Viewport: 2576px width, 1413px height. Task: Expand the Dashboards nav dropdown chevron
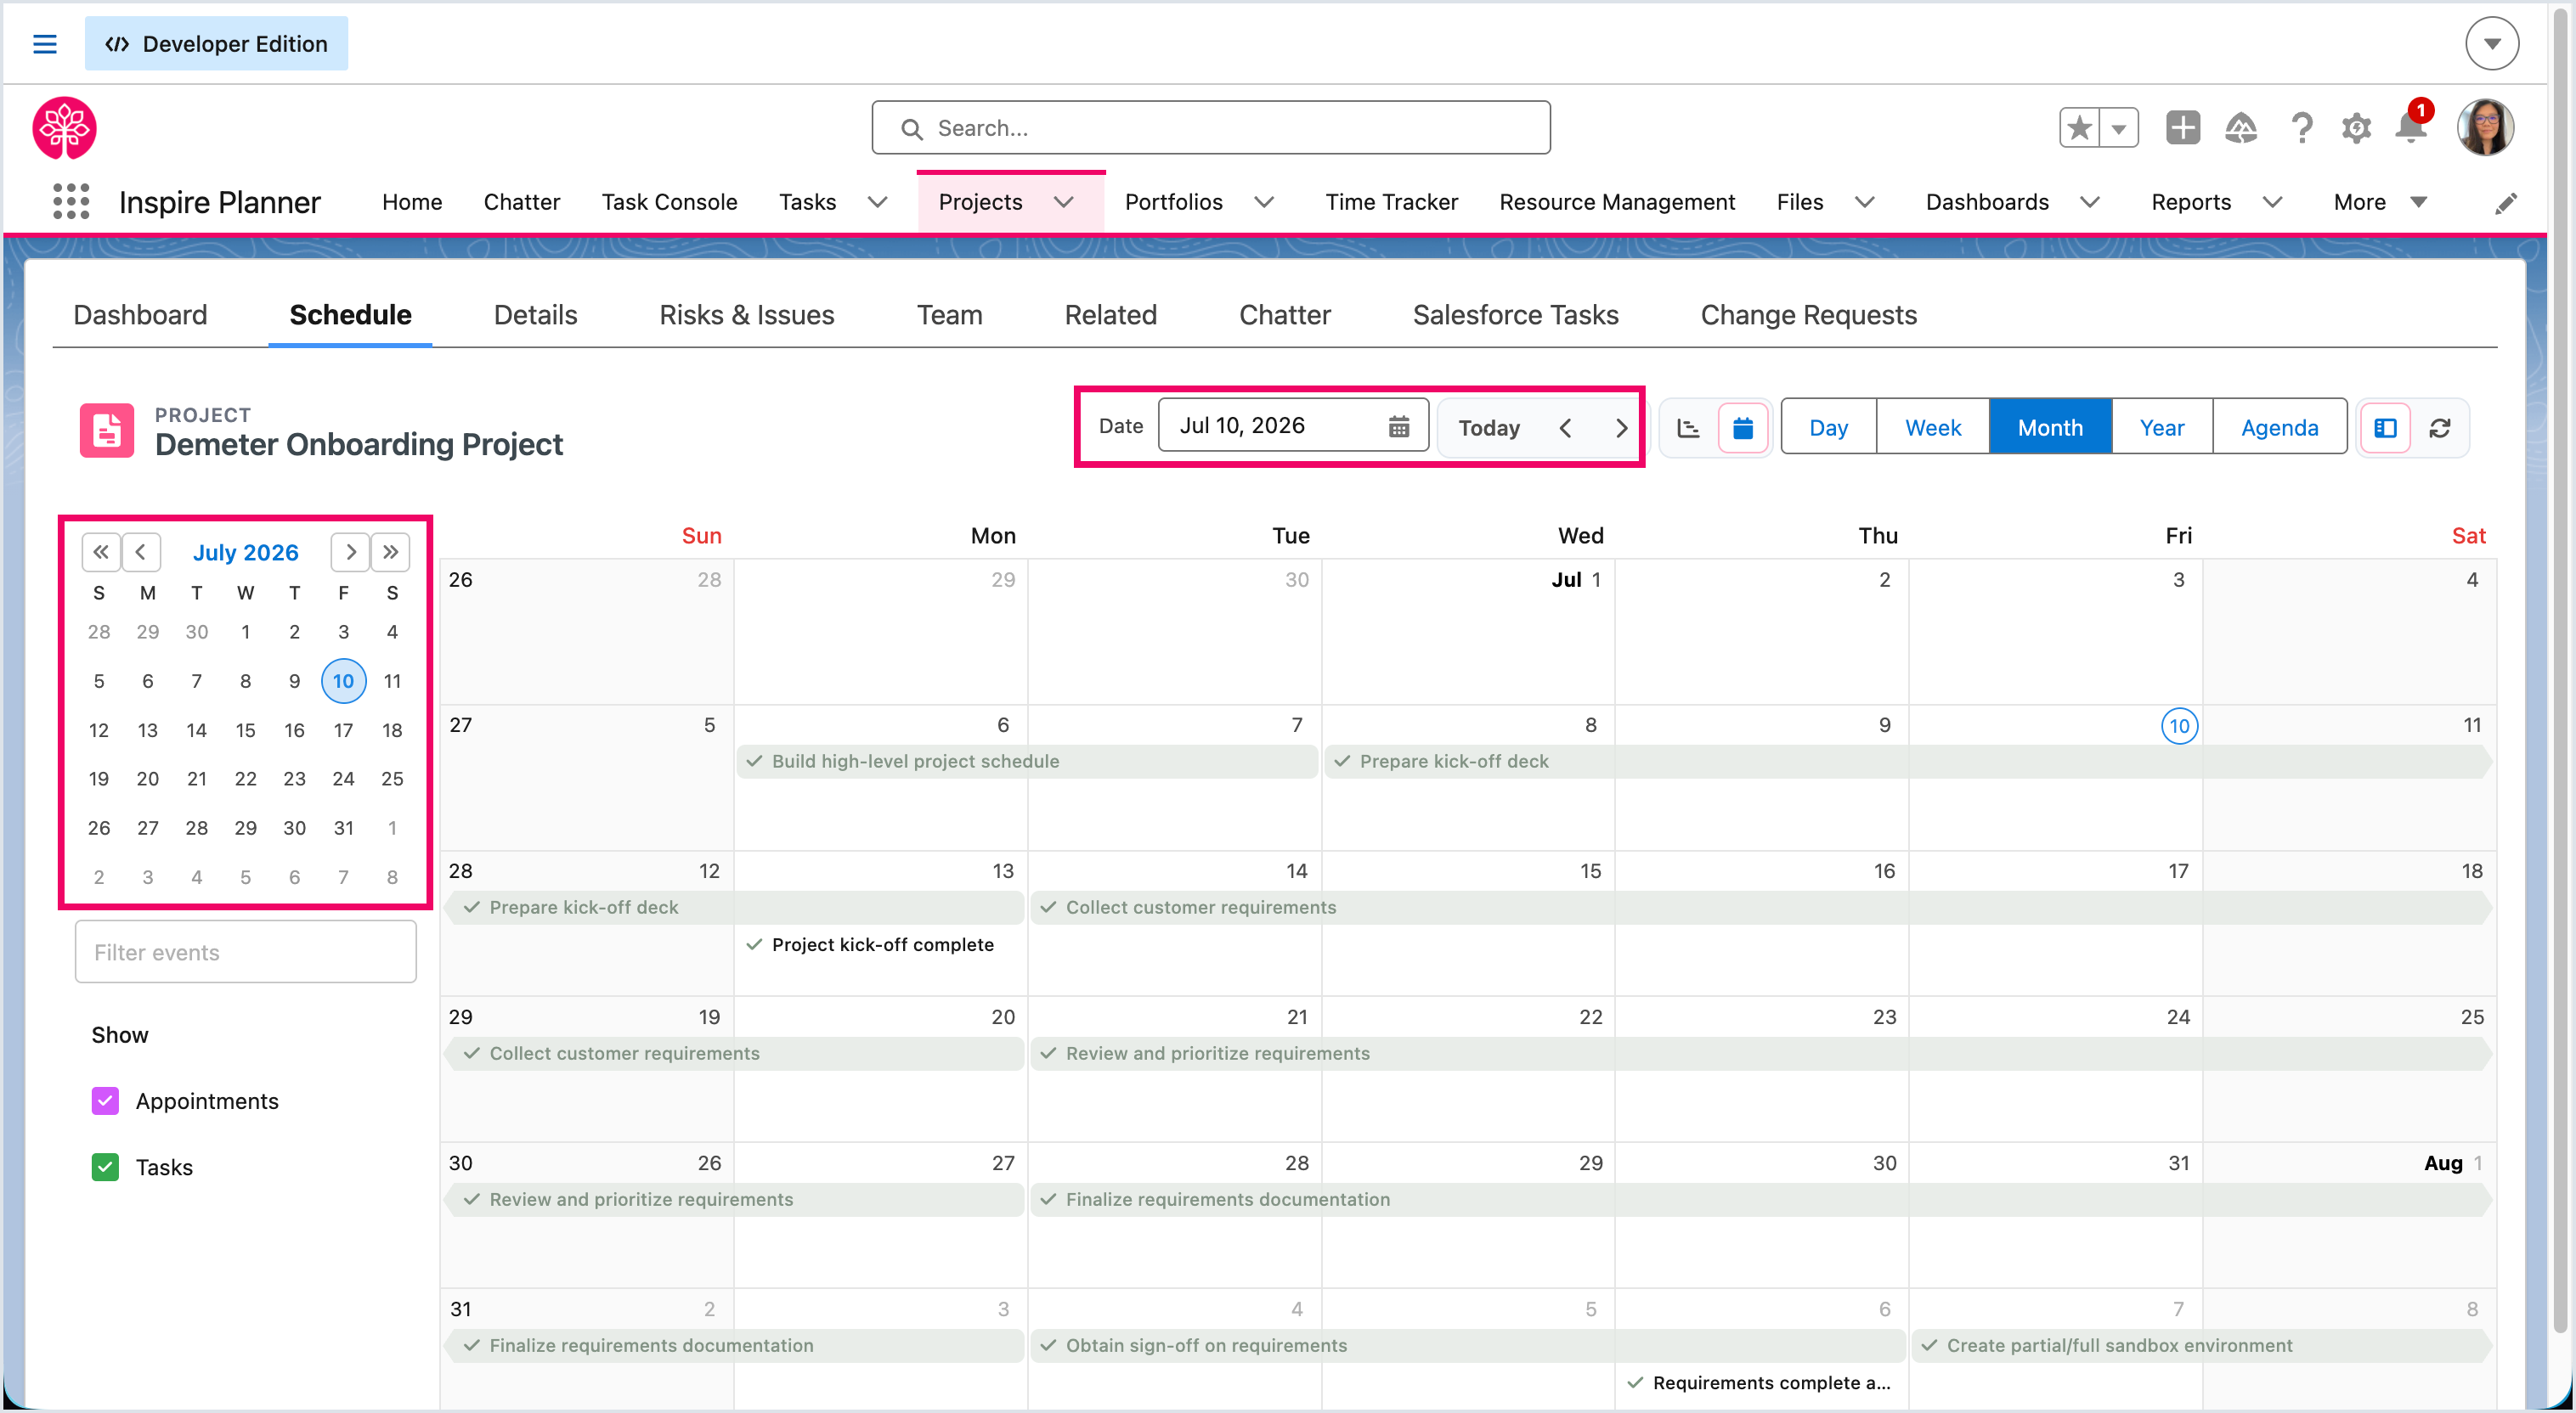pos(2089,202)
